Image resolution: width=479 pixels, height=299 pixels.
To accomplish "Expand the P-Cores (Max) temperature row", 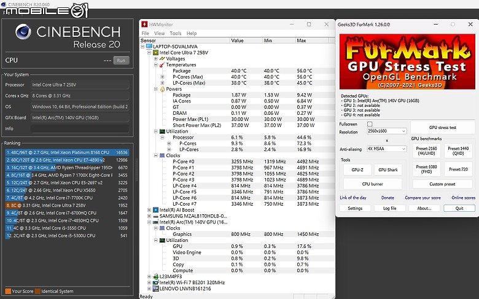I will click(x=163, y=77).
